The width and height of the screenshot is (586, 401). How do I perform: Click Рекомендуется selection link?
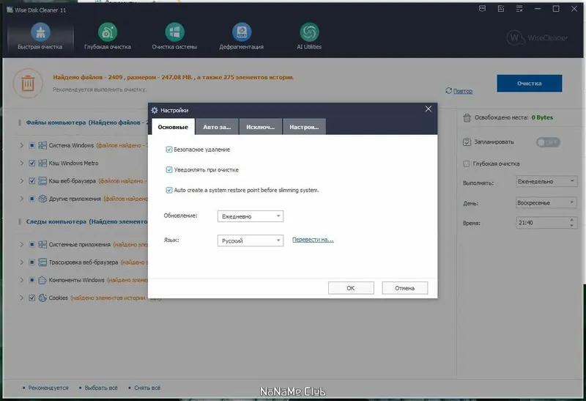tap(48, 388)
